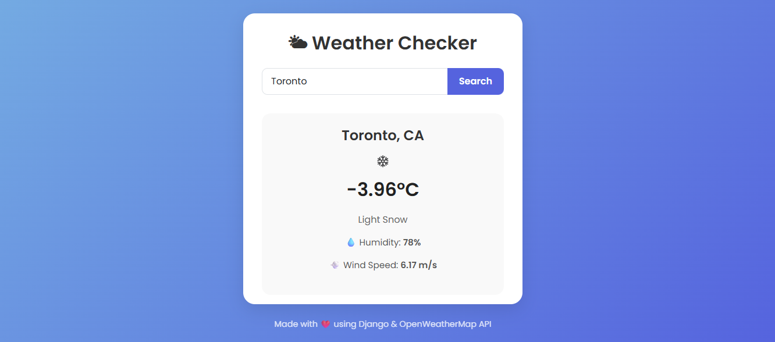
Task: Click the cloud icon beside Weather Checker
Action: [297, 41]
